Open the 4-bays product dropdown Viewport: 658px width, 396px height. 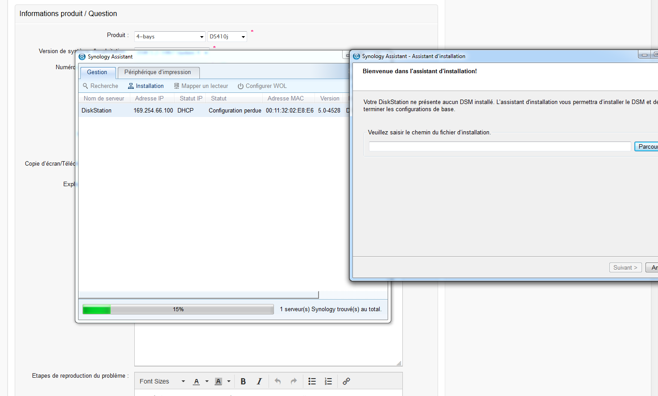point(170,37)
